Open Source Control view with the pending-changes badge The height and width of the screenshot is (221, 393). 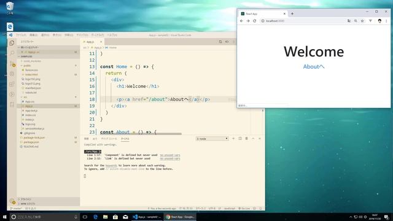12,64
